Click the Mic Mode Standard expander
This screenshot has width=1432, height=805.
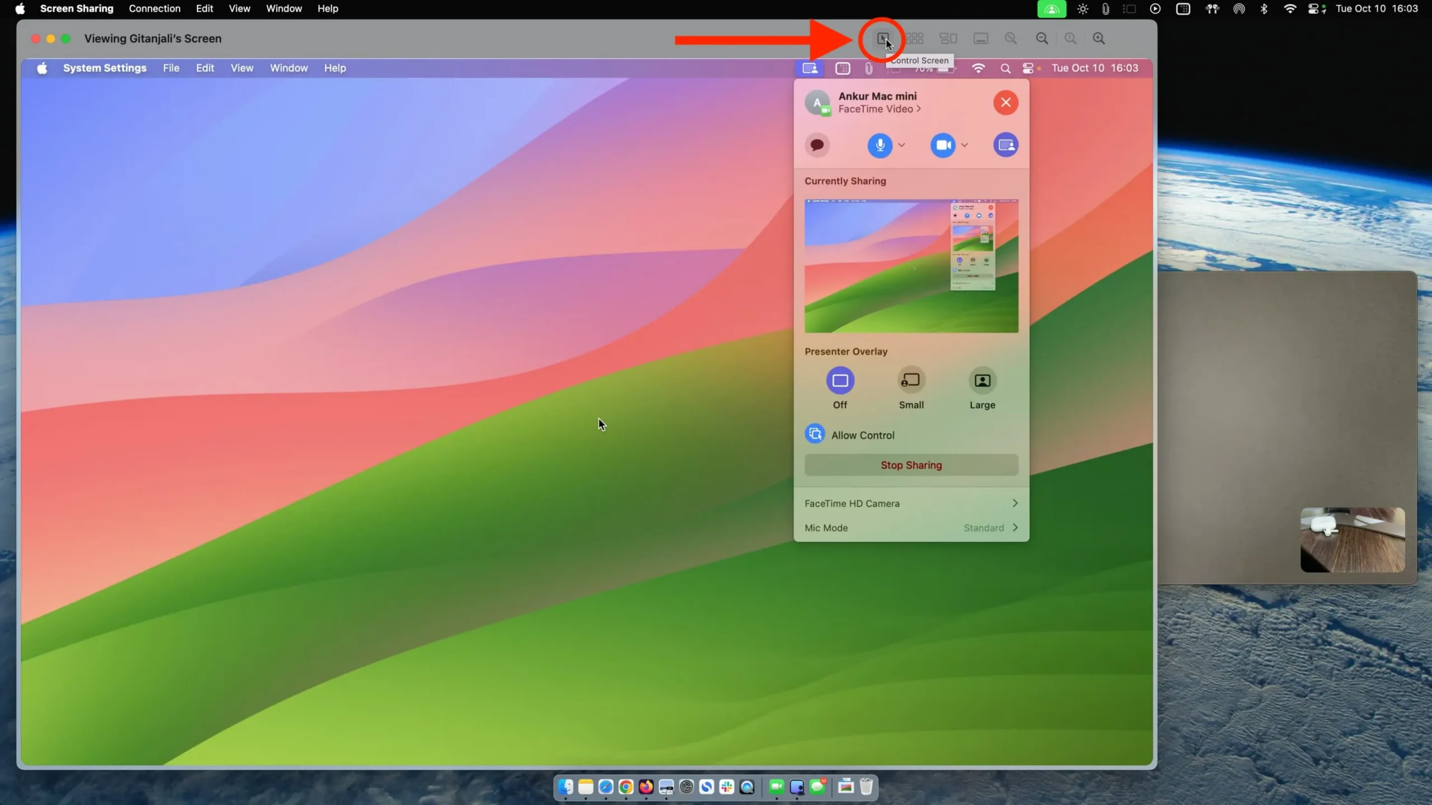click(1015, 528)
